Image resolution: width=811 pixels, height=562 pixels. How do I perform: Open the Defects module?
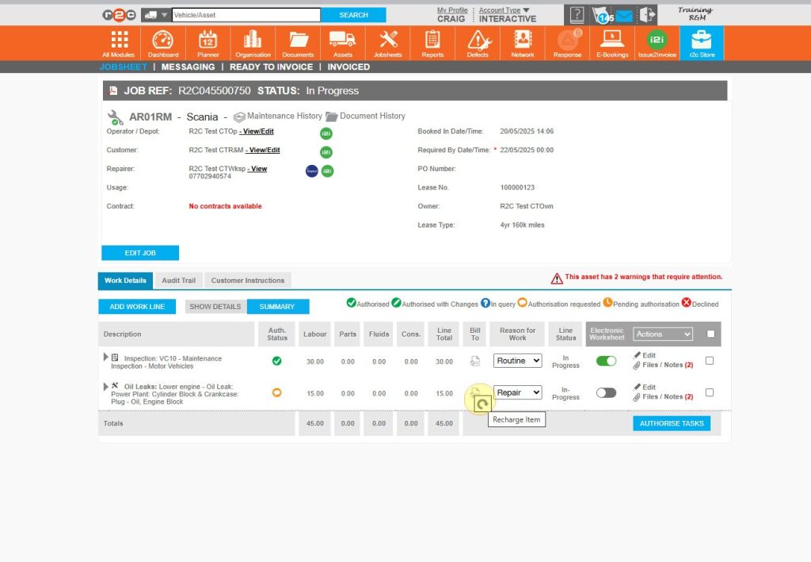478,43
